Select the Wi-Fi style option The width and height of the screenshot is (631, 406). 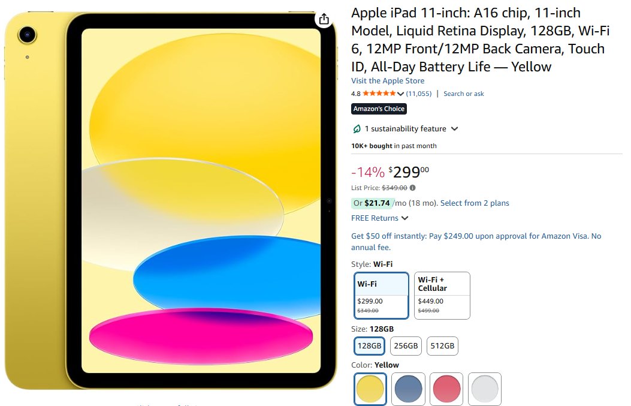coord(382,296)
